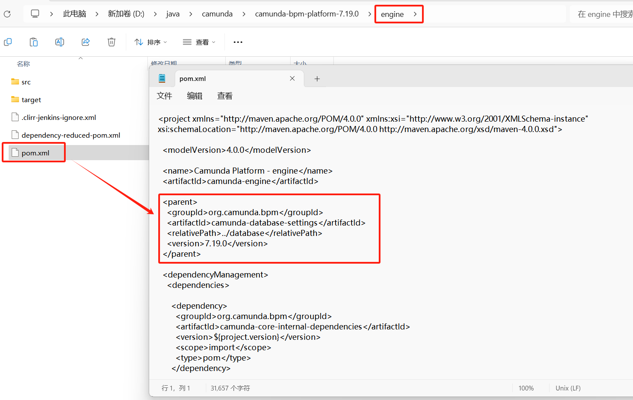Viewport: 633px width, 400px height.
Task: Expand the chevron after camunda in the breadcrumb
Action: pyautogui.click(x=244, y=14)
